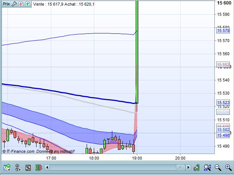Viewport: 234px width, 175px height.
Task: Open the chart export/share icon menu
Action: 7,167
